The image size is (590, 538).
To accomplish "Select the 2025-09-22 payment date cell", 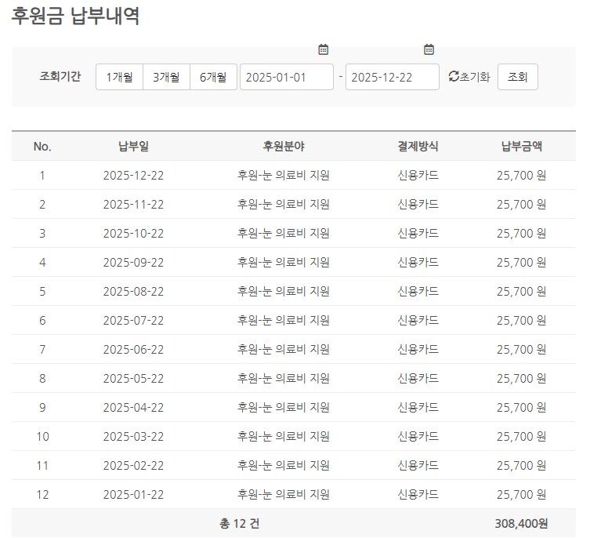I will (x=133, y=263).
